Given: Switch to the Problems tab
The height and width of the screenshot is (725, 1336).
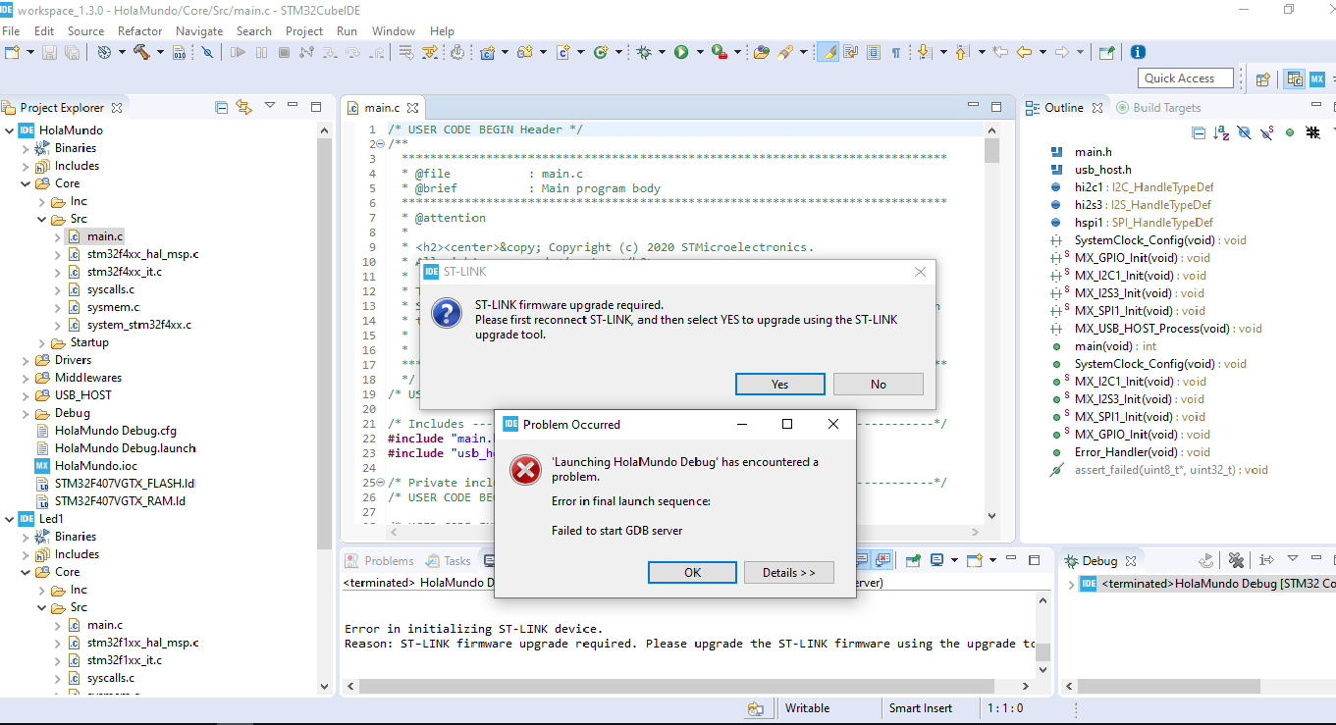Looking at the screenshot, I should 379,561.
